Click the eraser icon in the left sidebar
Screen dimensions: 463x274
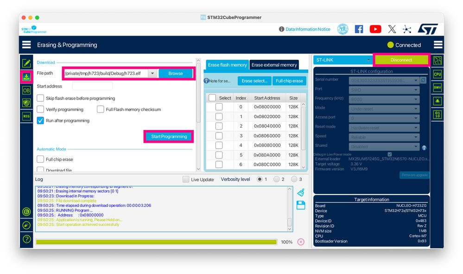point(26,225)
